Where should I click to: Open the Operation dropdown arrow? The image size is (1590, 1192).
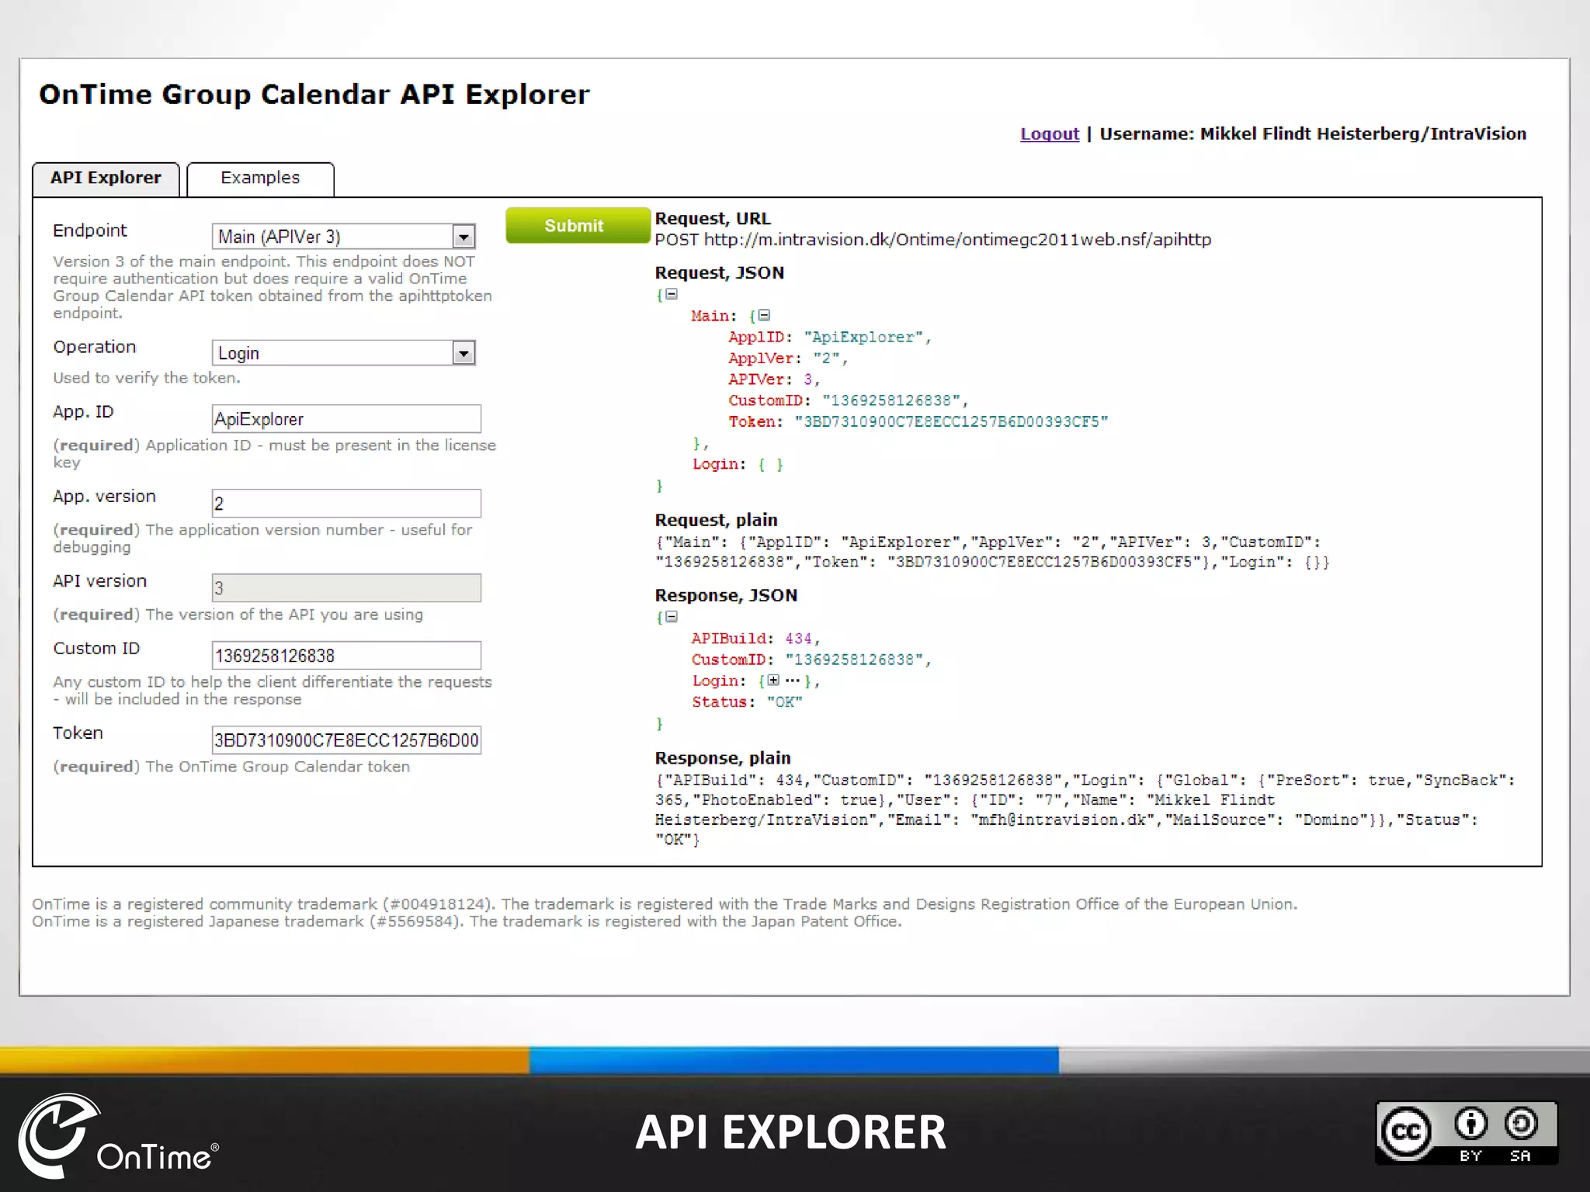click(463, 353)
